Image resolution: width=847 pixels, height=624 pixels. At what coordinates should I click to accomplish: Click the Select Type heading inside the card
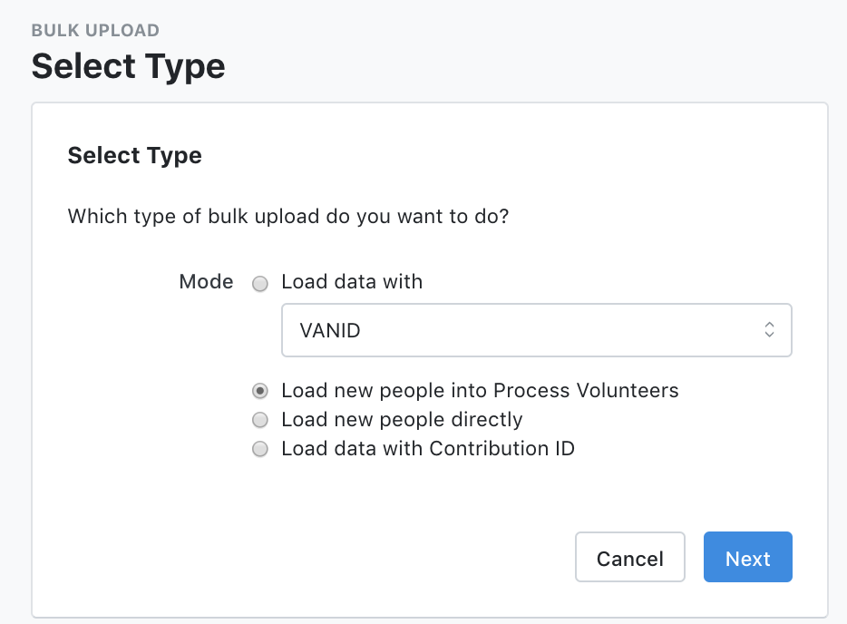click(x=134, y=155)
